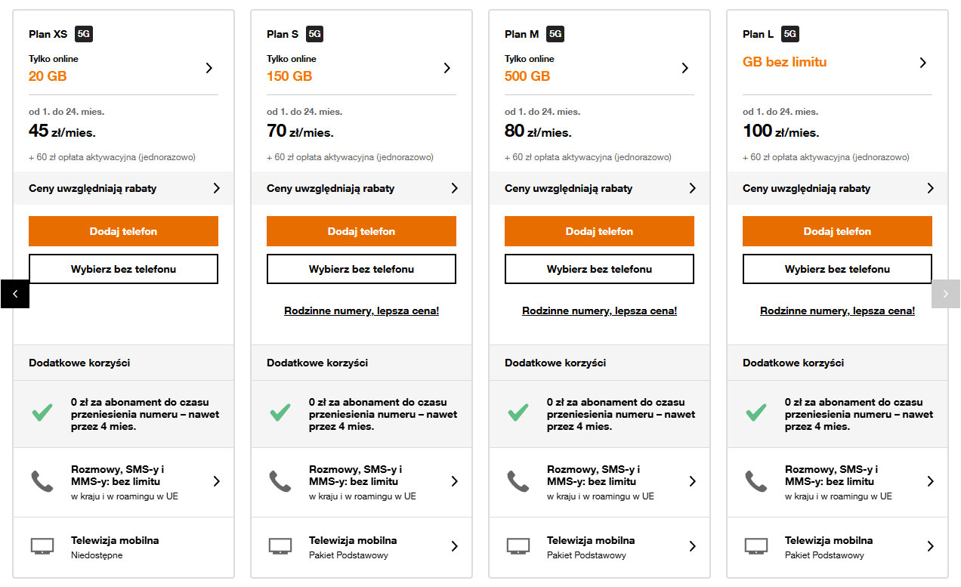
Task: Expand "GB bez limitu" details in Plan L
Action: (x=922, y=63)
